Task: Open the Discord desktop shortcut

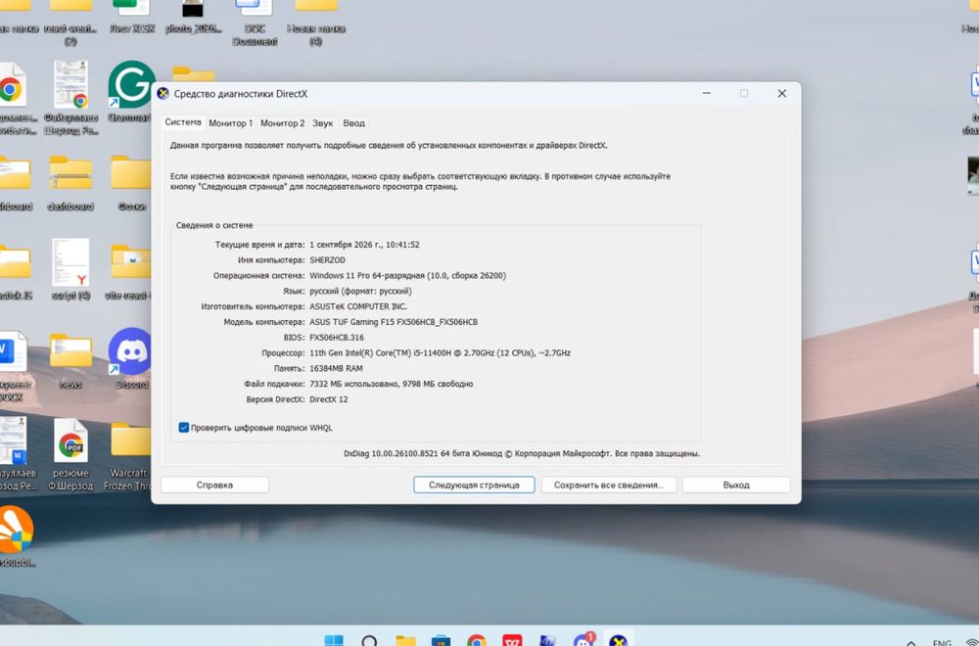Action: [130, 359]
